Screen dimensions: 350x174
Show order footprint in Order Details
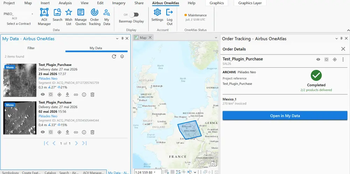click(326, 59)
